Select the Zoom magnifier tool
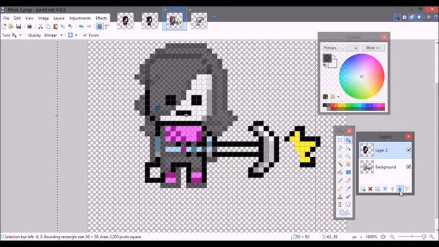The width and height of the screenshot is (439, 247). 348,156
